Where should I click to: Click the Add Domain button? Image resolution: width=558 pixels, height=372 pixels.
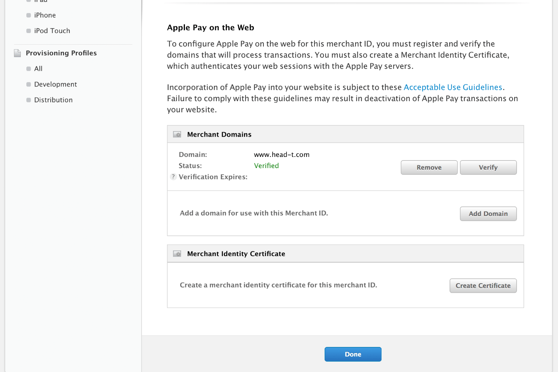[488, 214]
